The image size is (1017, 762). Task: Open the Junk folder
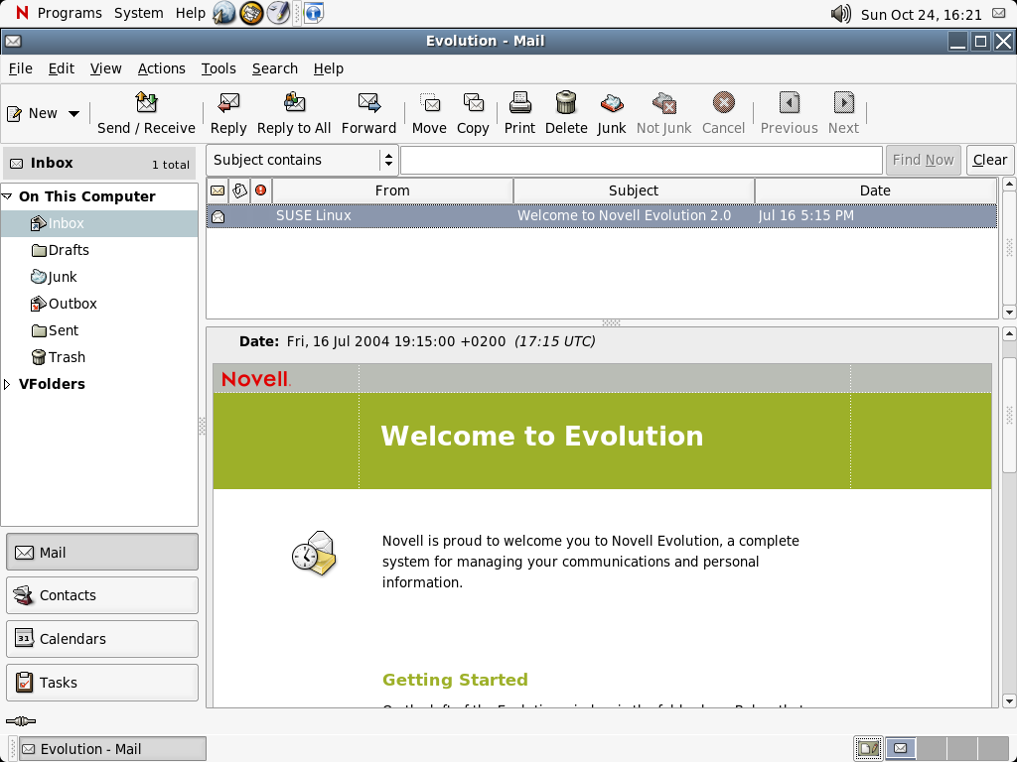[55, 277]
